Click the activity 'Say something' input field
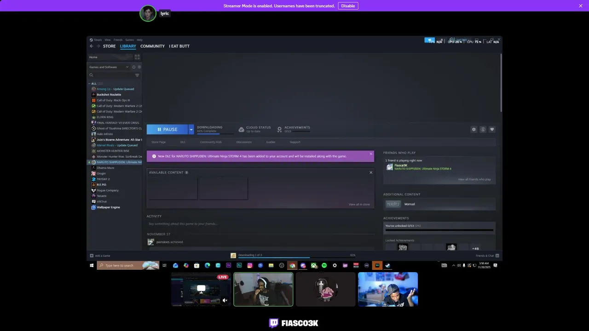Screen dimensions: 589x331 pos(260,224)
